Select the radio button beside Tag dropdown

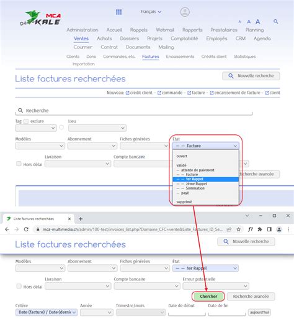pyautogui.click(x=61, y=127)
